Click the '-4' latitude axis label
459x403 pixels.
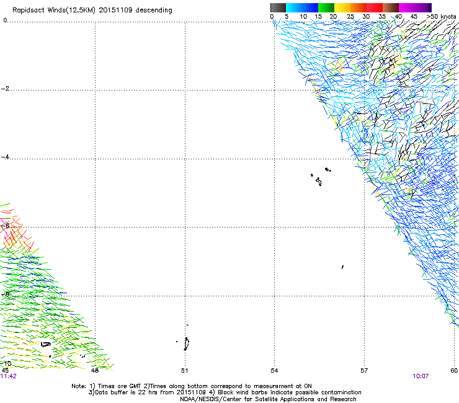coord(5,157)
